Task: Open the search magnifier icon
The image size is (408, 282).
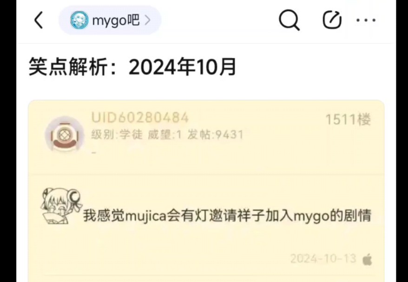Action: coord(289,20)
